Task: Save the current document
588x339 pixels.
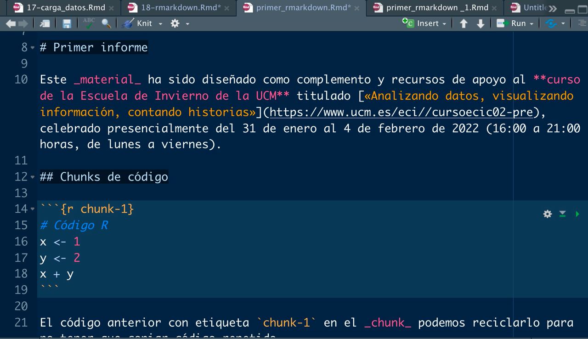Action: (x=67, y=23)
